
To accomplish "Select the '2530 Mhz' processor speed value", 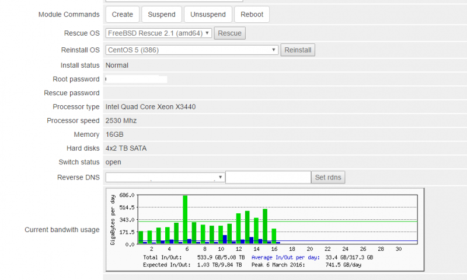I will 121,120.
